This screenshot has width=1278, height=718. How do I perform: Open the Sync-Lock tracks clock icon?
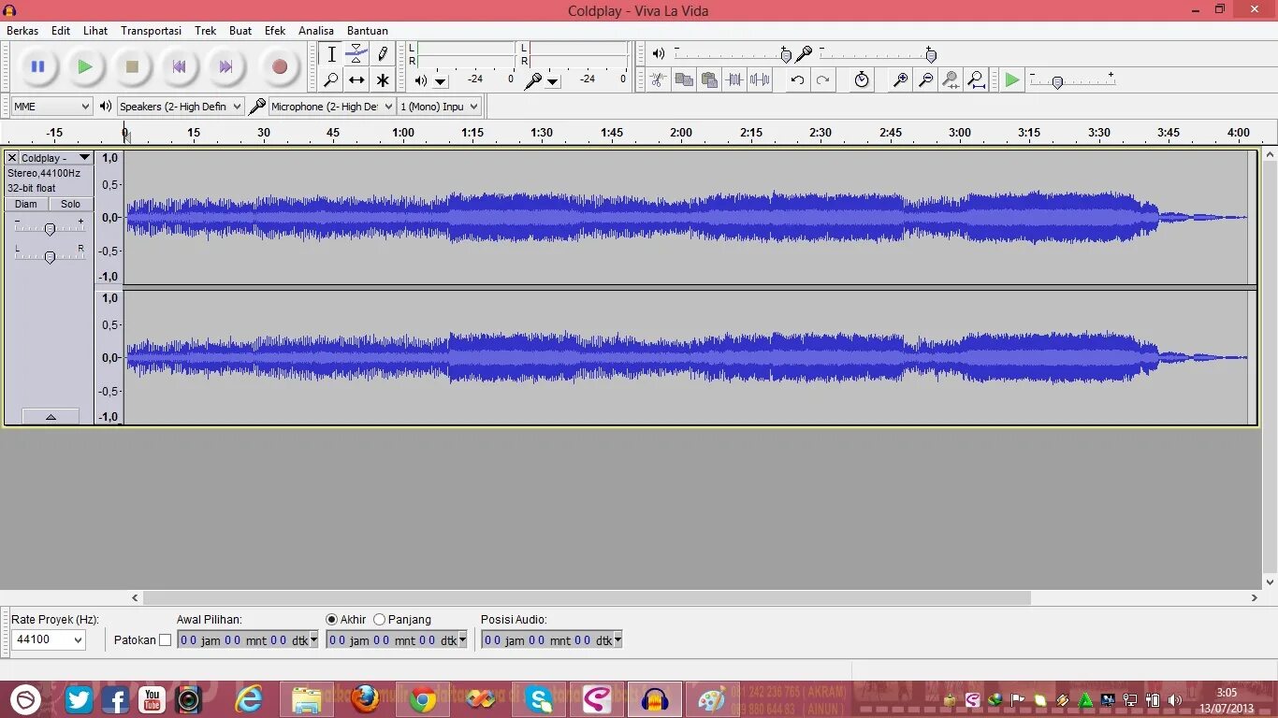tap(862, 79)
